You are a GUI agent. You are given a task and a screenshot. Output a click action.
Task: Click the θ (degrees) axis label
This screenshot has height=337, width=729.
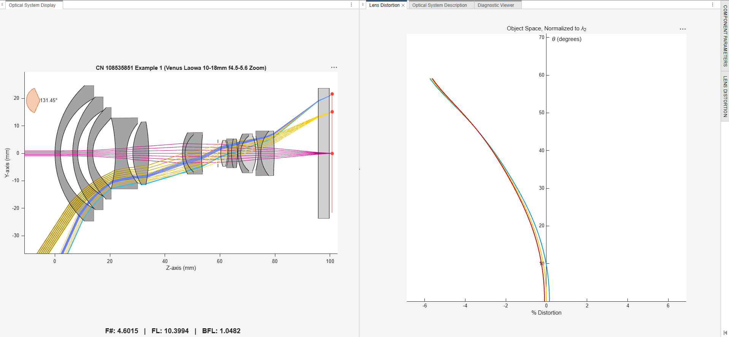point(567,39)
